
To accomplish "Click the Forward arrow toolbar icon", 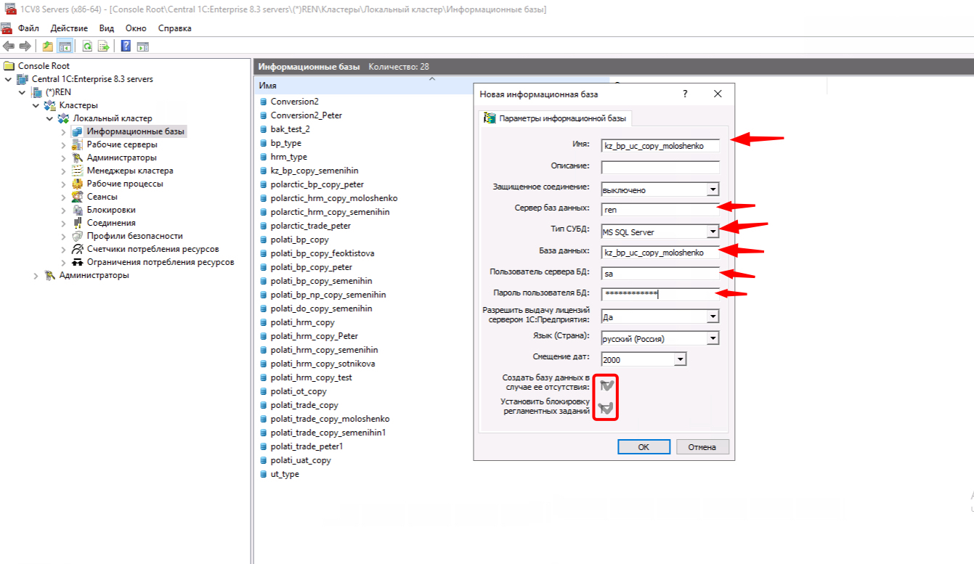I will (25, 46).
